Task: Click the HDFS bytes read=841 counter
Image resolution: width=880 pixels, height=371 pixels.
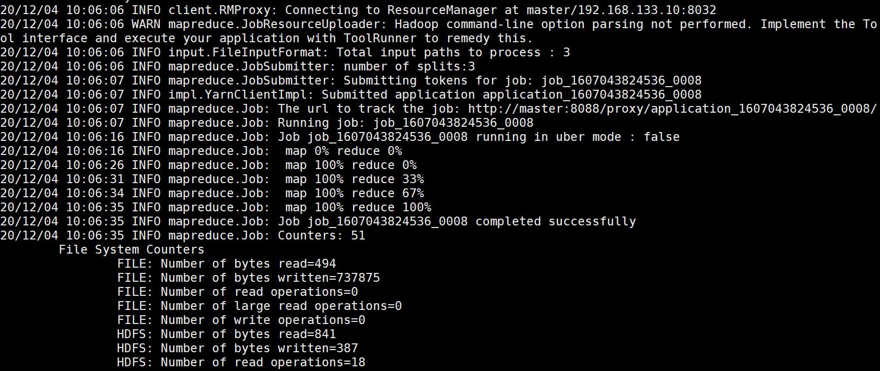Action: tap(226, 334)
